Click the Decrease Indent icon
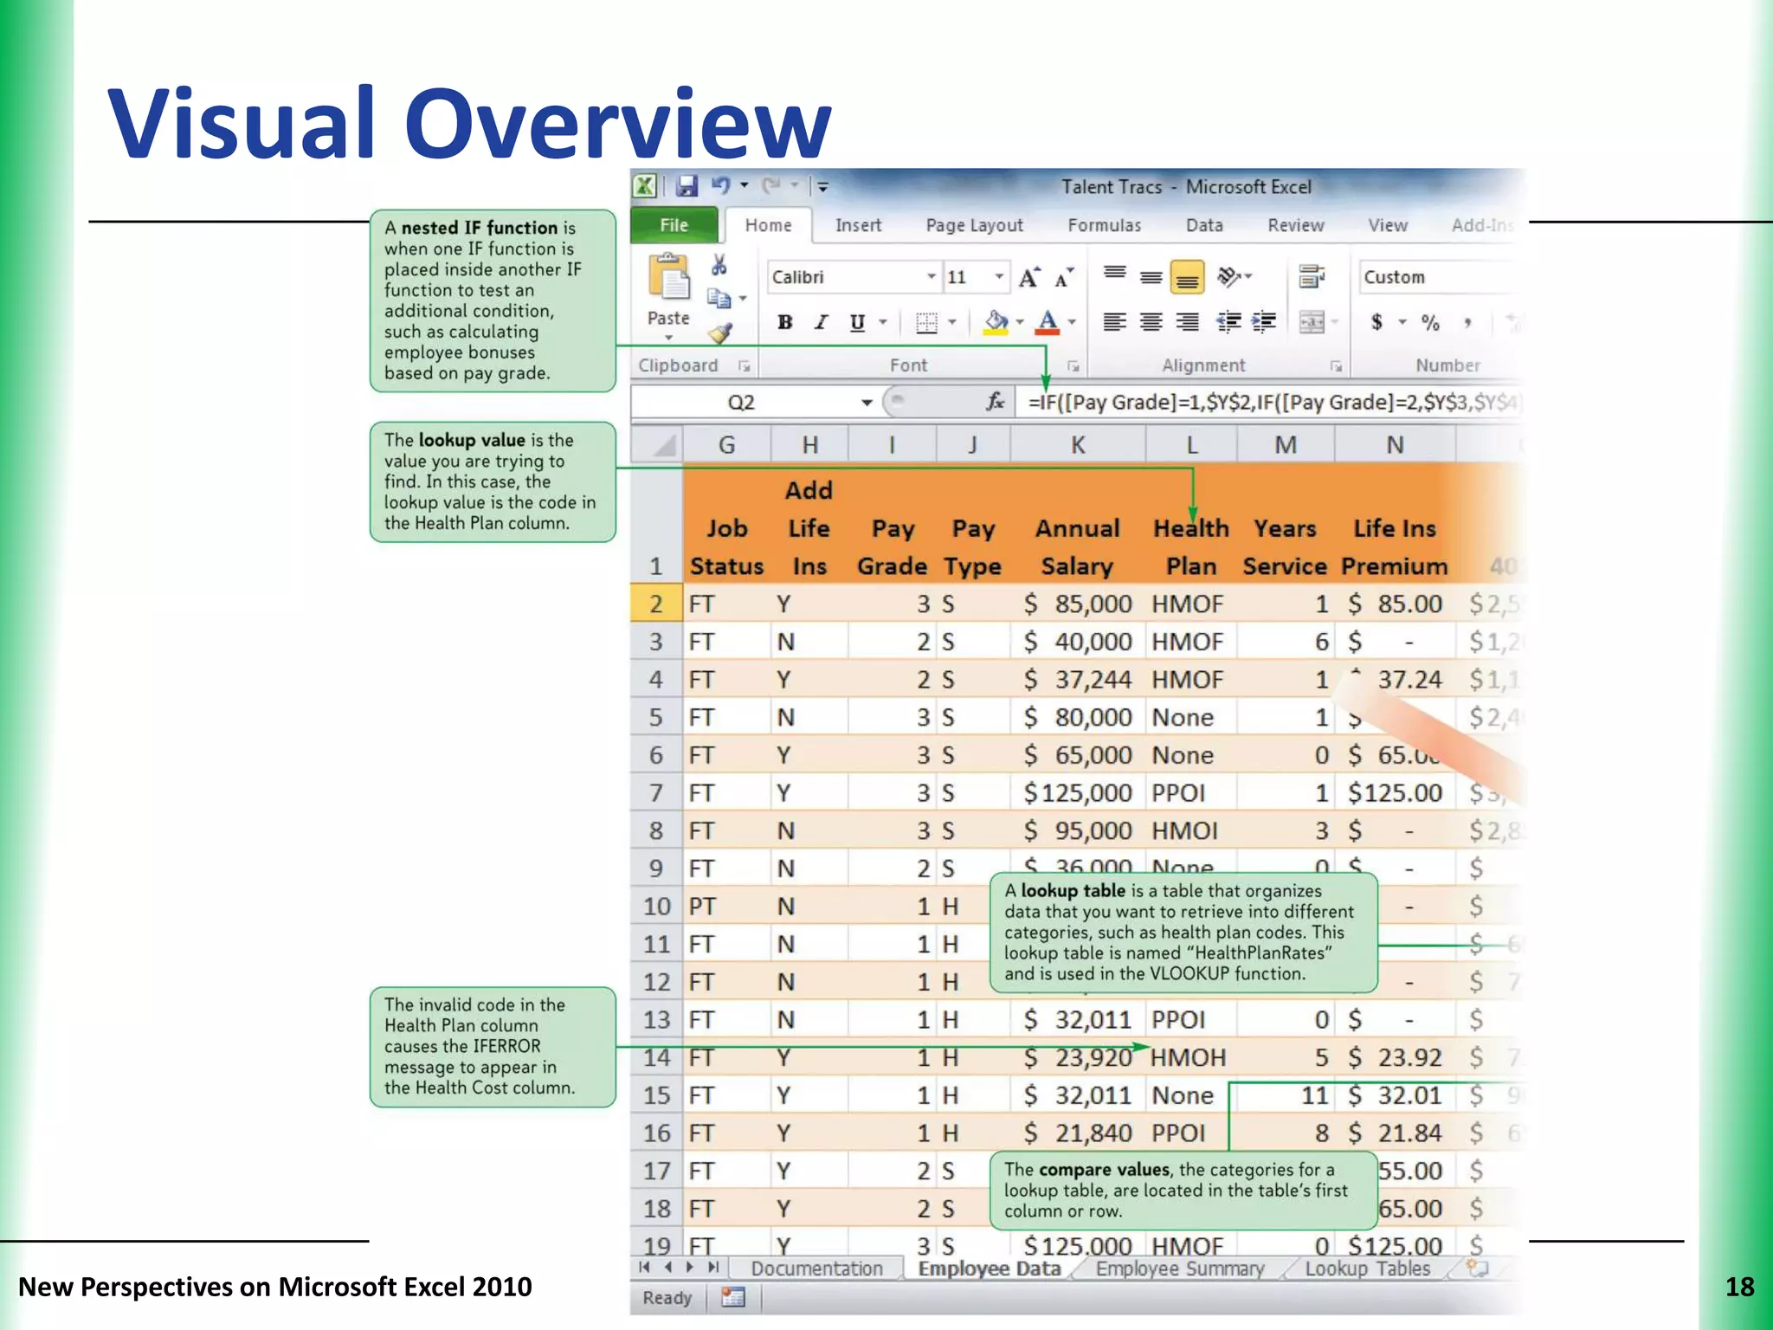This screenshot has height=1330, width=1773. (1228, 322)
